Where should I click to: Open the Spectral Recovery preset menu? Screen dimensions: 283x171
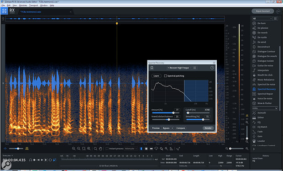click(194, 68)
